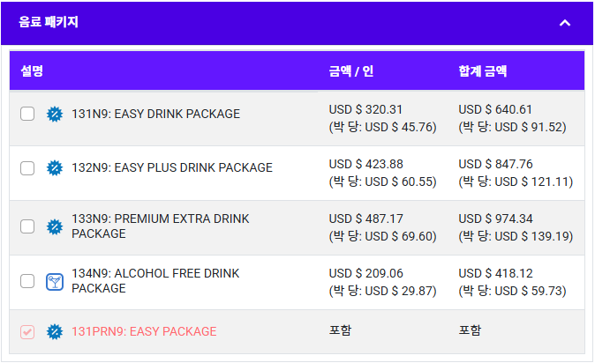This screenshot has height=363, width=595.
Task: Click the USD $ 640.61 total price
Action: coord(495,109)
